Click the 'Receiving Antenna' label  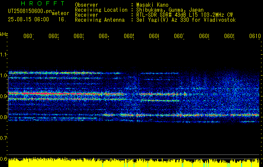click(x=100, y=20)
